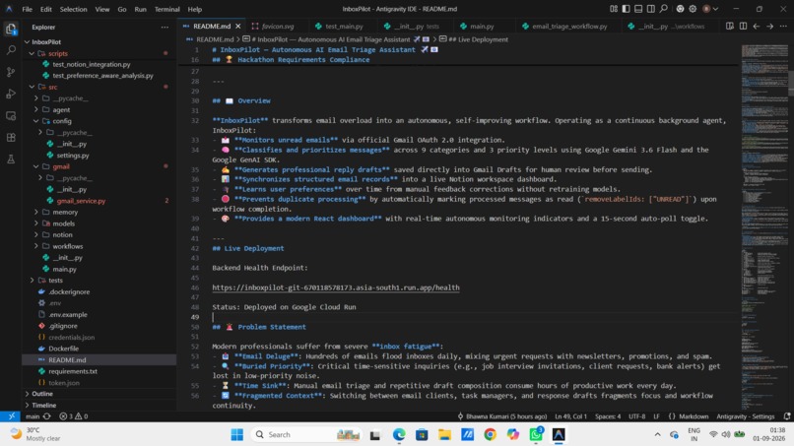Toggle the secondary side bar visibility
The width and height of the screenshot is (794, 446).
point(651,9)
